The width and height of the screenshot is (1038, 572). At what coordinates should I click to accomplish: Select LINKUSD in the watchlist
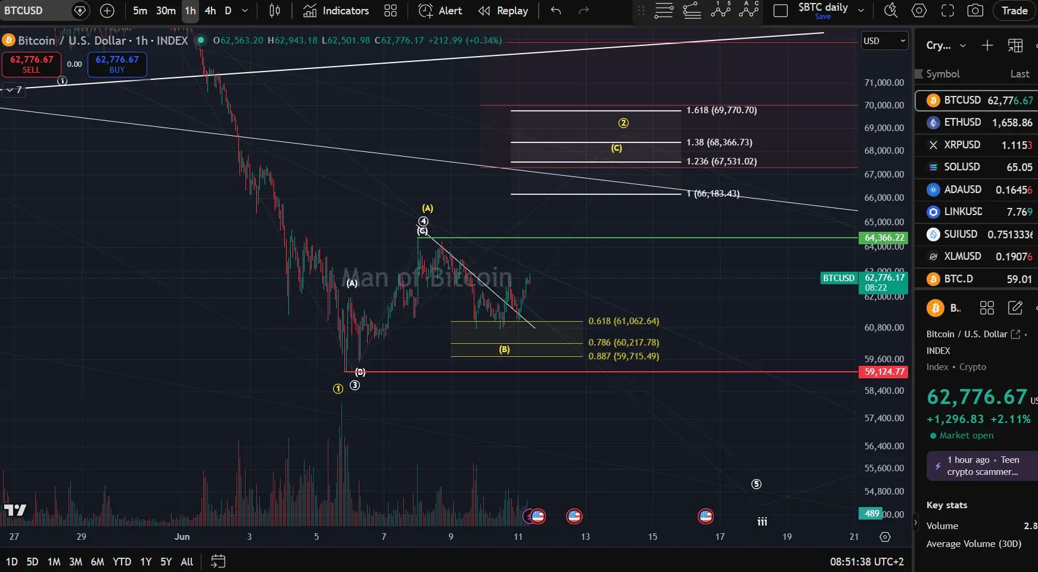click(977, 212)
